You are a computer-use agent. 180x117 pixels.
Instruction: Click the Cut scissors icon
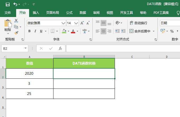(16, 21)
